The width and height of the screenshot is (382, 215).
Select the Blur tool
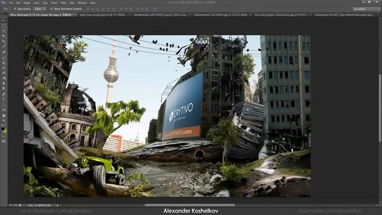click(x=4, y=84)
